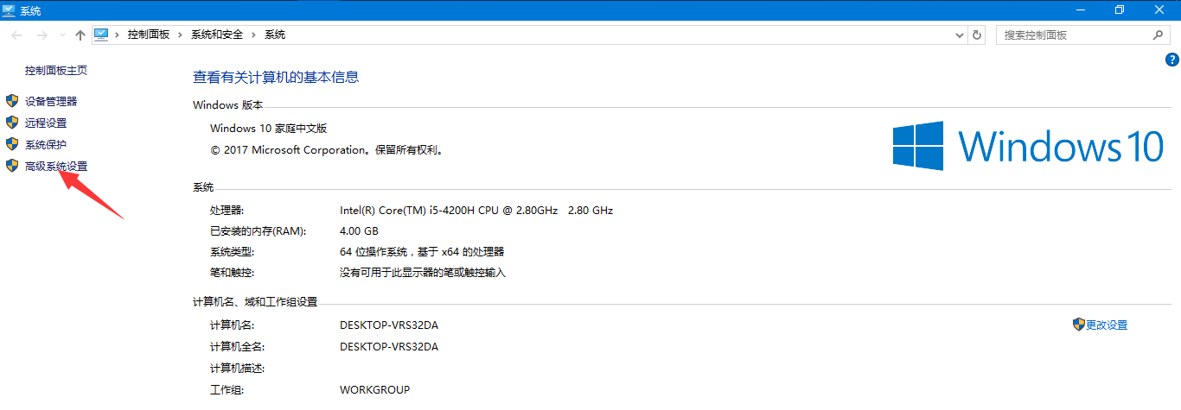The image size is (1181, 410).
Task: Open help with the blue question mark
Action: (1172, 60)
